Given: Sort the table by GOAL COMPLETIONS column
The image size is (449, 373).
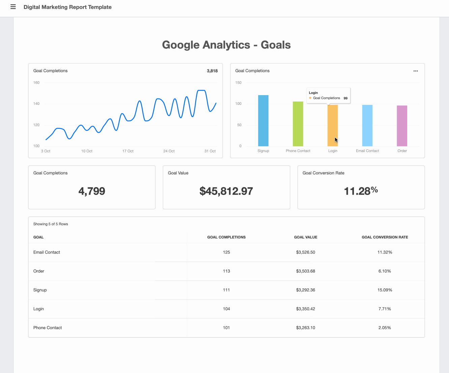Looking at the screenshot, I should tap(226, 237).
